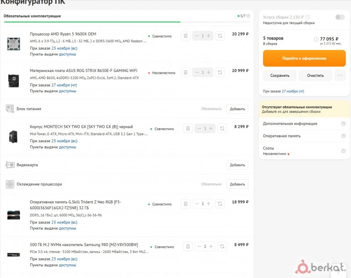Swap the G.Skill Trident Z Neo RAM
Screen dimensions: 351x278
coord(220,204)
